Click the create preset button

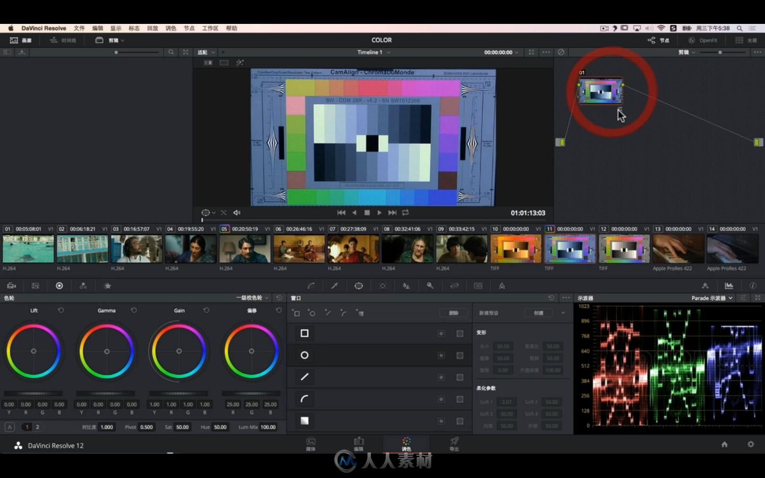[x=539, y=313]
